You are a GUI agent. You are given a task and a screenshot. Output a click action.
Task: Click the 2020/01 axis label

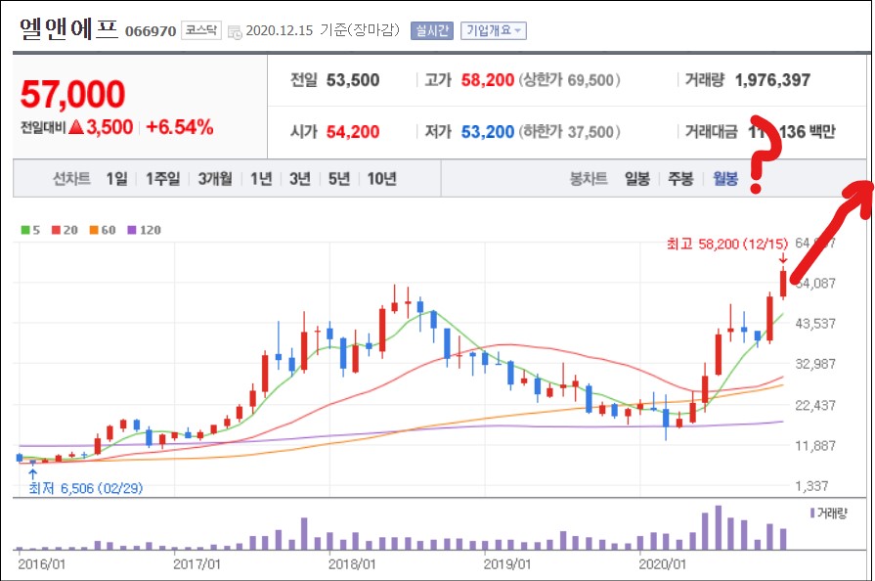[662, 564]
